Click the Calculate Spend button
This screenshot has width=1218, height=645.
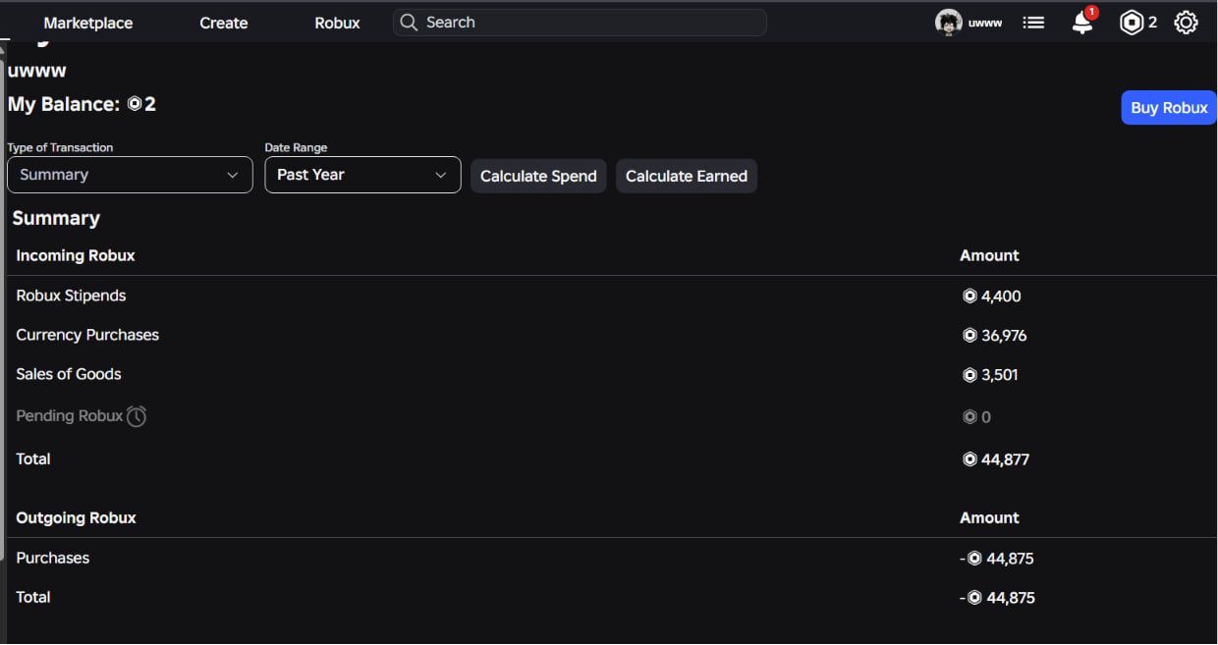click(x=538, y=176)
